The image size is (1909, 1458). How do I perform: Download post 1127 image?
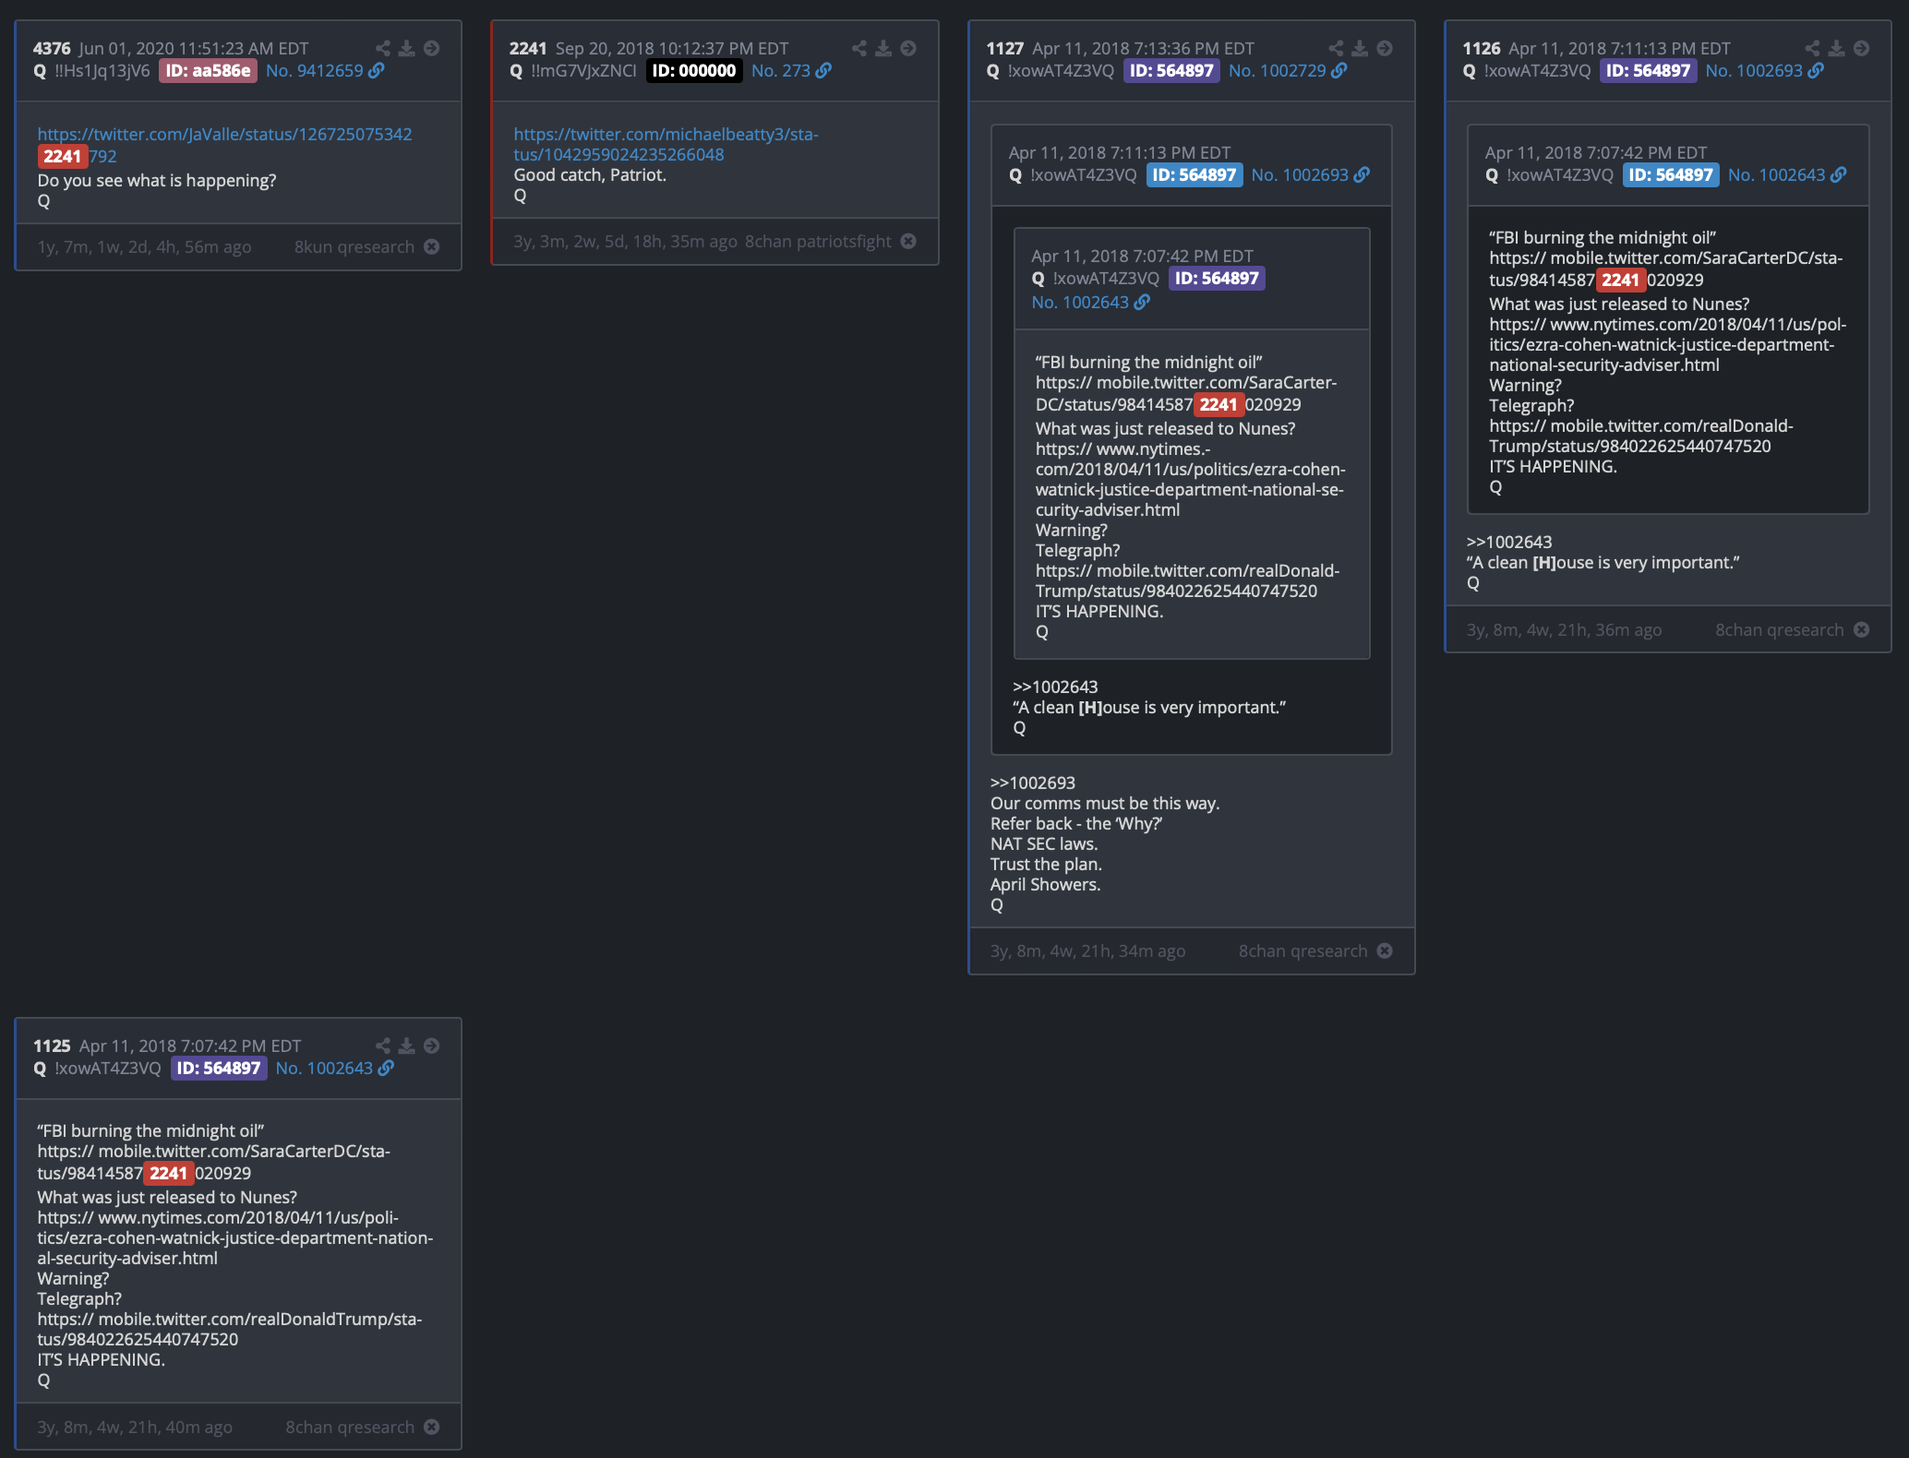pos(1360,48)
